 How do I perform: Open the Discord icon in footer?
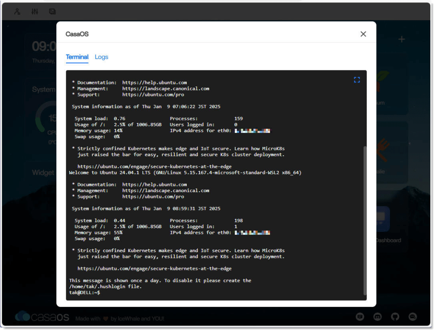tap(378, 316)
